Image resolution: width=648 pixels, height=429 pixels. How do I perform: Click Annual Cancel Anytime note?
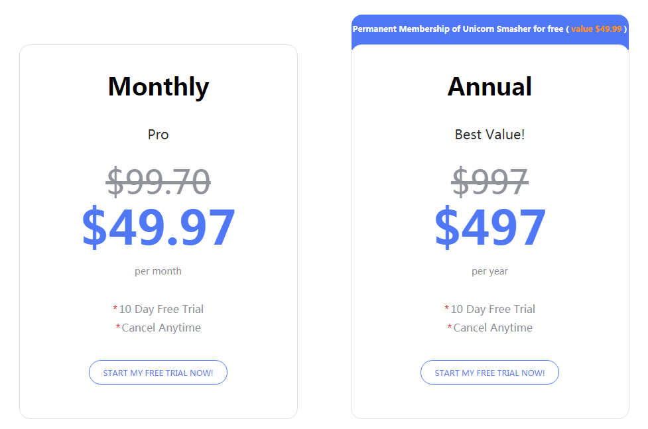click(493, 328)
